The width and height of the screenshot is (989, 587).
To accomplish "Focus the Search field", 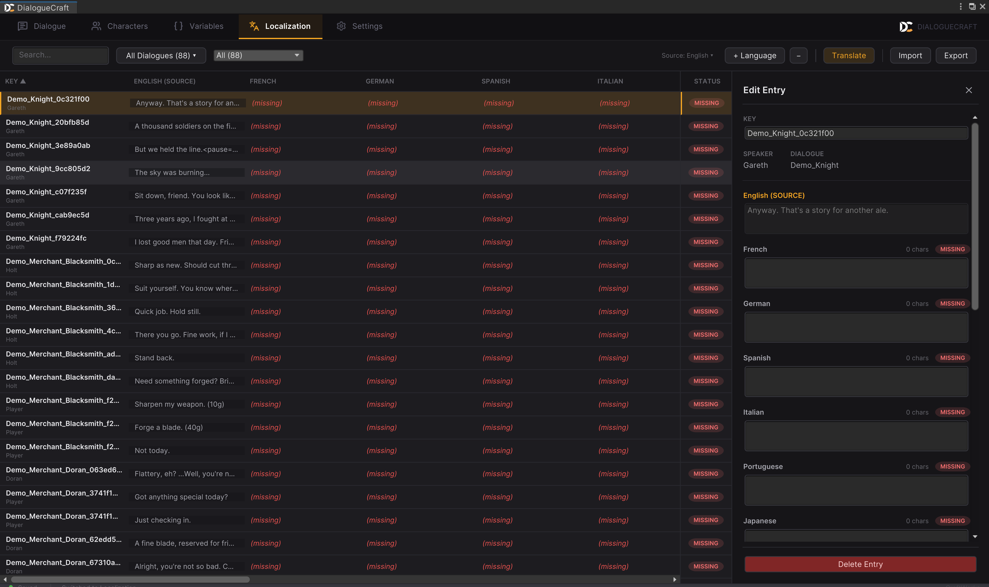I will tap(61, 55).
